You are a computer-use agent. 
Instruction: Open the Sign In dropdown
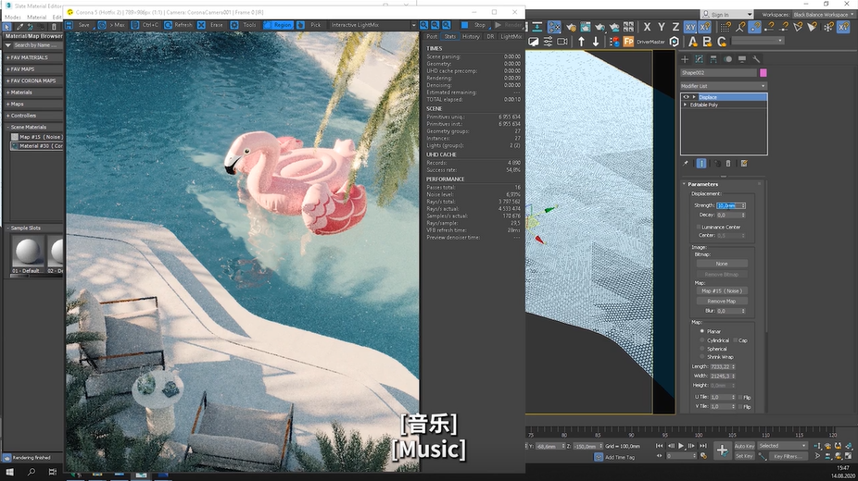point(726,15)
